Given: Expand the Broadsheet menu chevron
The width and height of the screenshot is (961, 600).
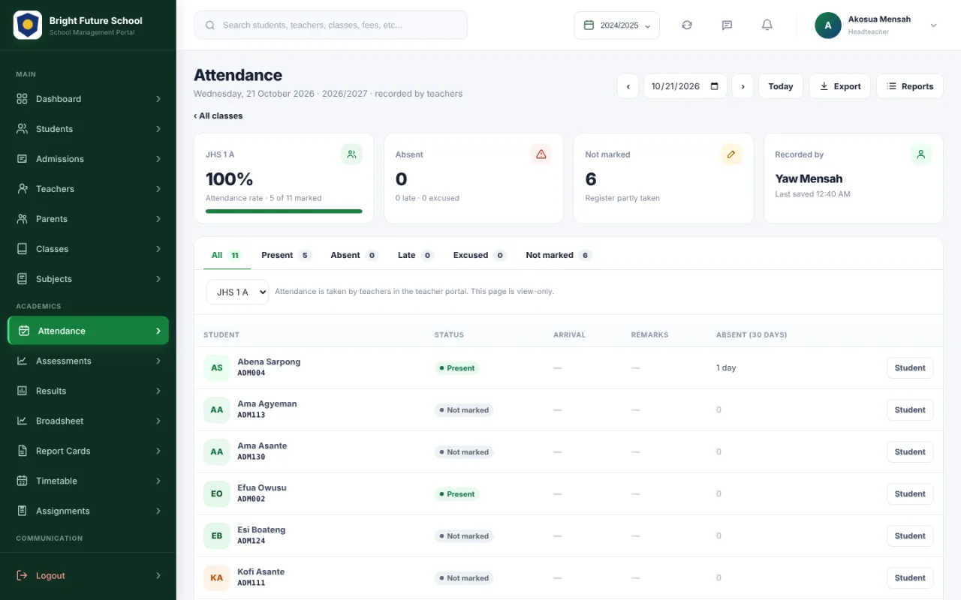Looking at the screenshot, I should pyautogui.click(x=158, y=421).
